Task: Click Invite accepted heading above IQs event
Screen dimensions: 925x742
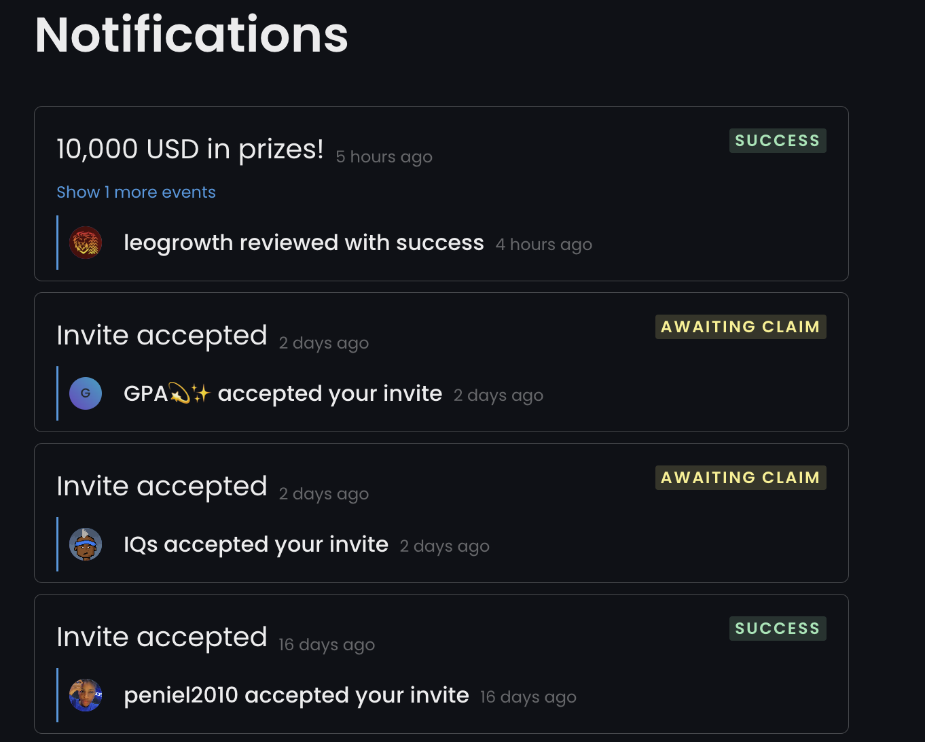Action: pos(162,487)
